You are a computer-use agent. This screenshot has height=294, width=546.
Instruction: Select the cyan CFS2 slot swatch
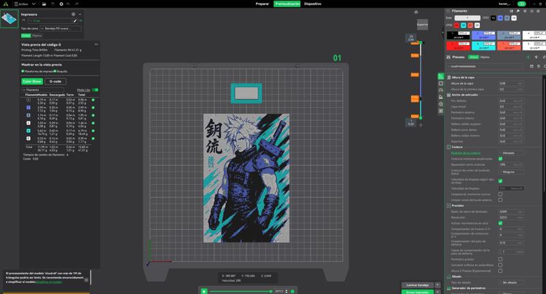pos(463,25)
